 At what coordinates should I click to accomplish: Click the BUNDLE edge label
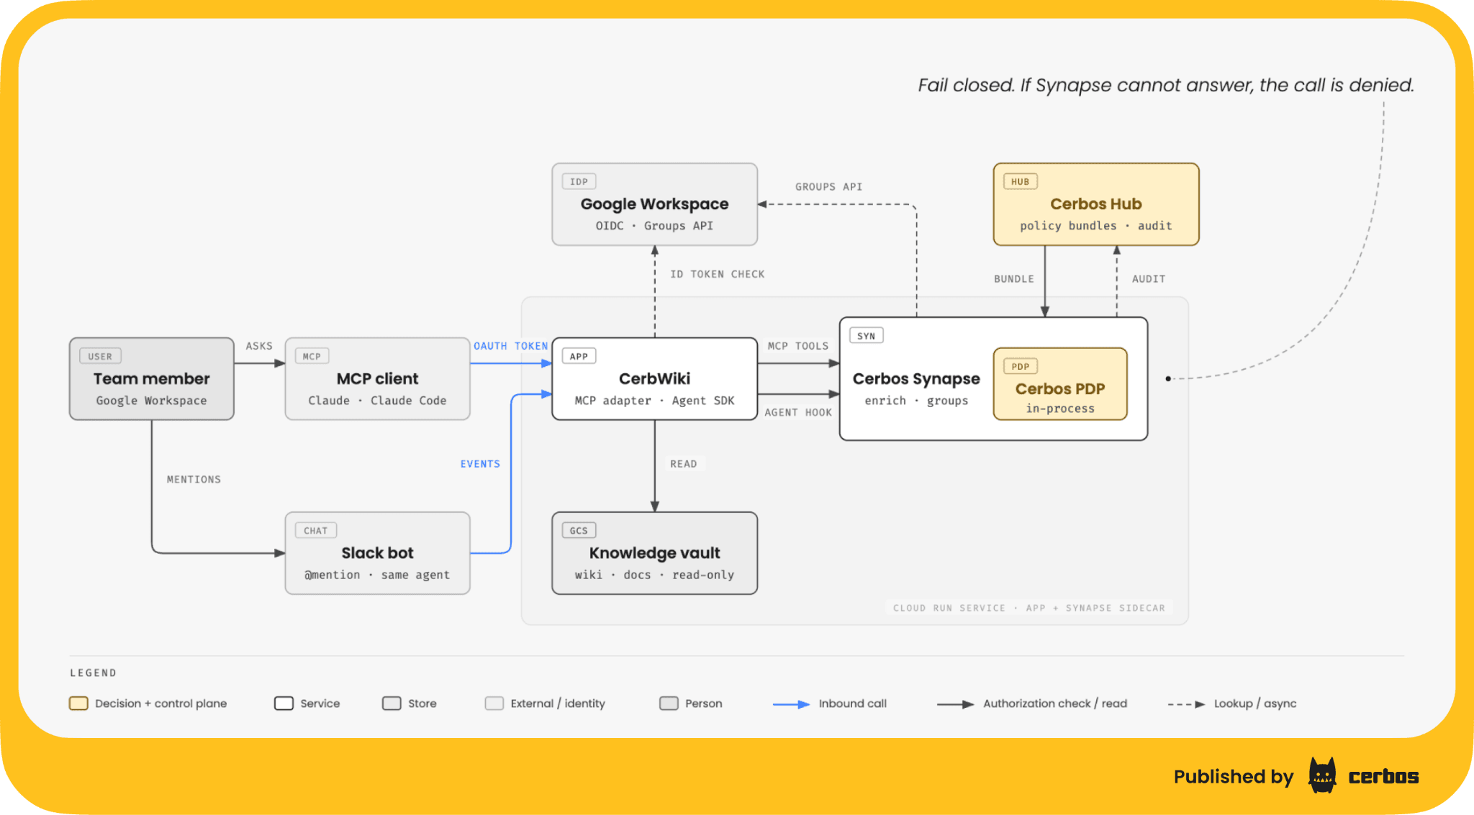click(1014, 279)
